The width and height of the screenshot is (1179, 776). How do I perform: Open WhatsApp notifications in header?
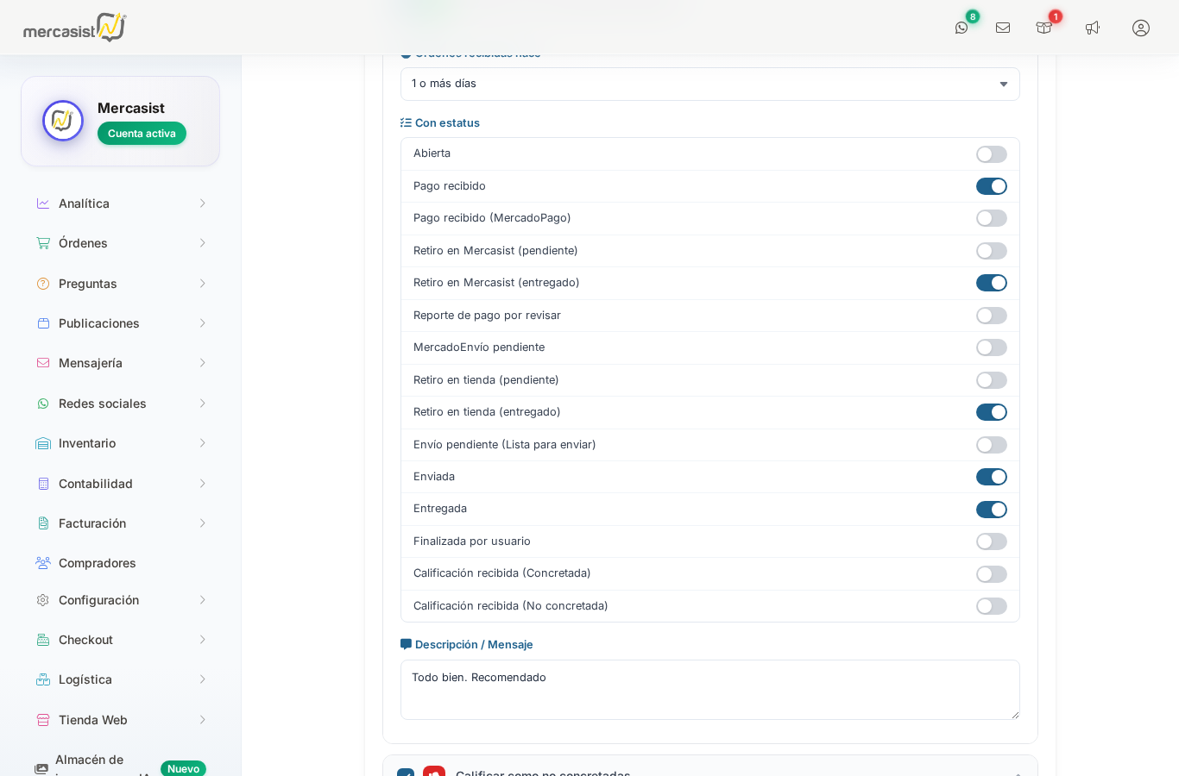click(961, 28)
